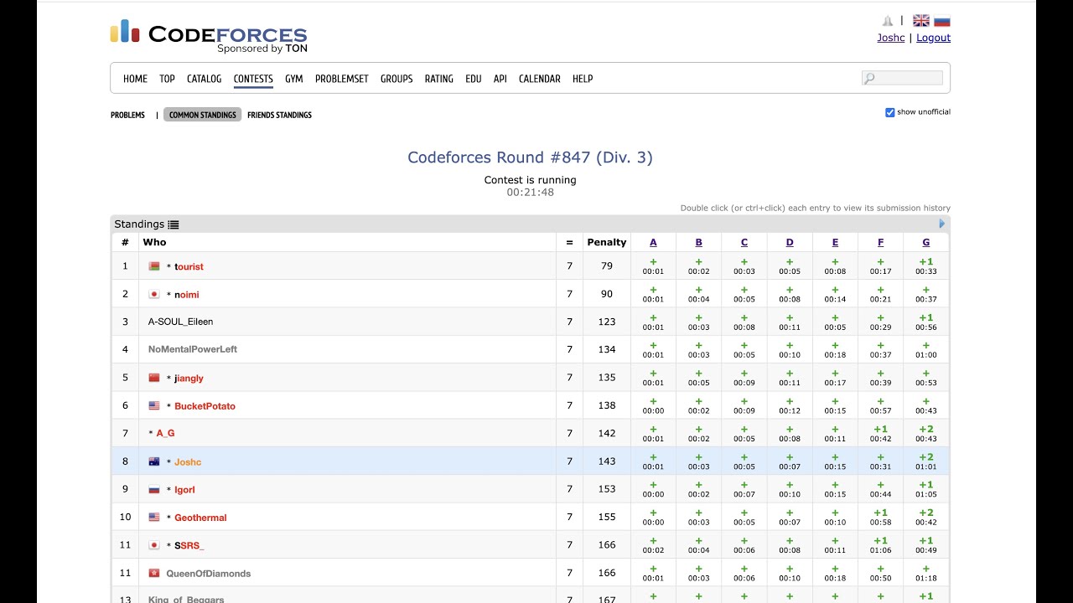Click the Logout link
Screen dimensions: 1073x603
pyautogui.click(x=933, y=38)
